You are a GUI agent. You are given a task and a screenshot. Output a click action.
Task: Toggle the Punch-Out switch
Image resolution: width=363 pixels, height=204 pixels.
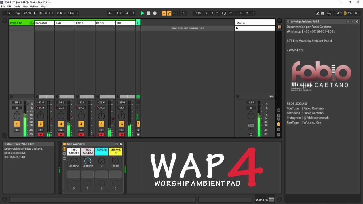(230, 13)
